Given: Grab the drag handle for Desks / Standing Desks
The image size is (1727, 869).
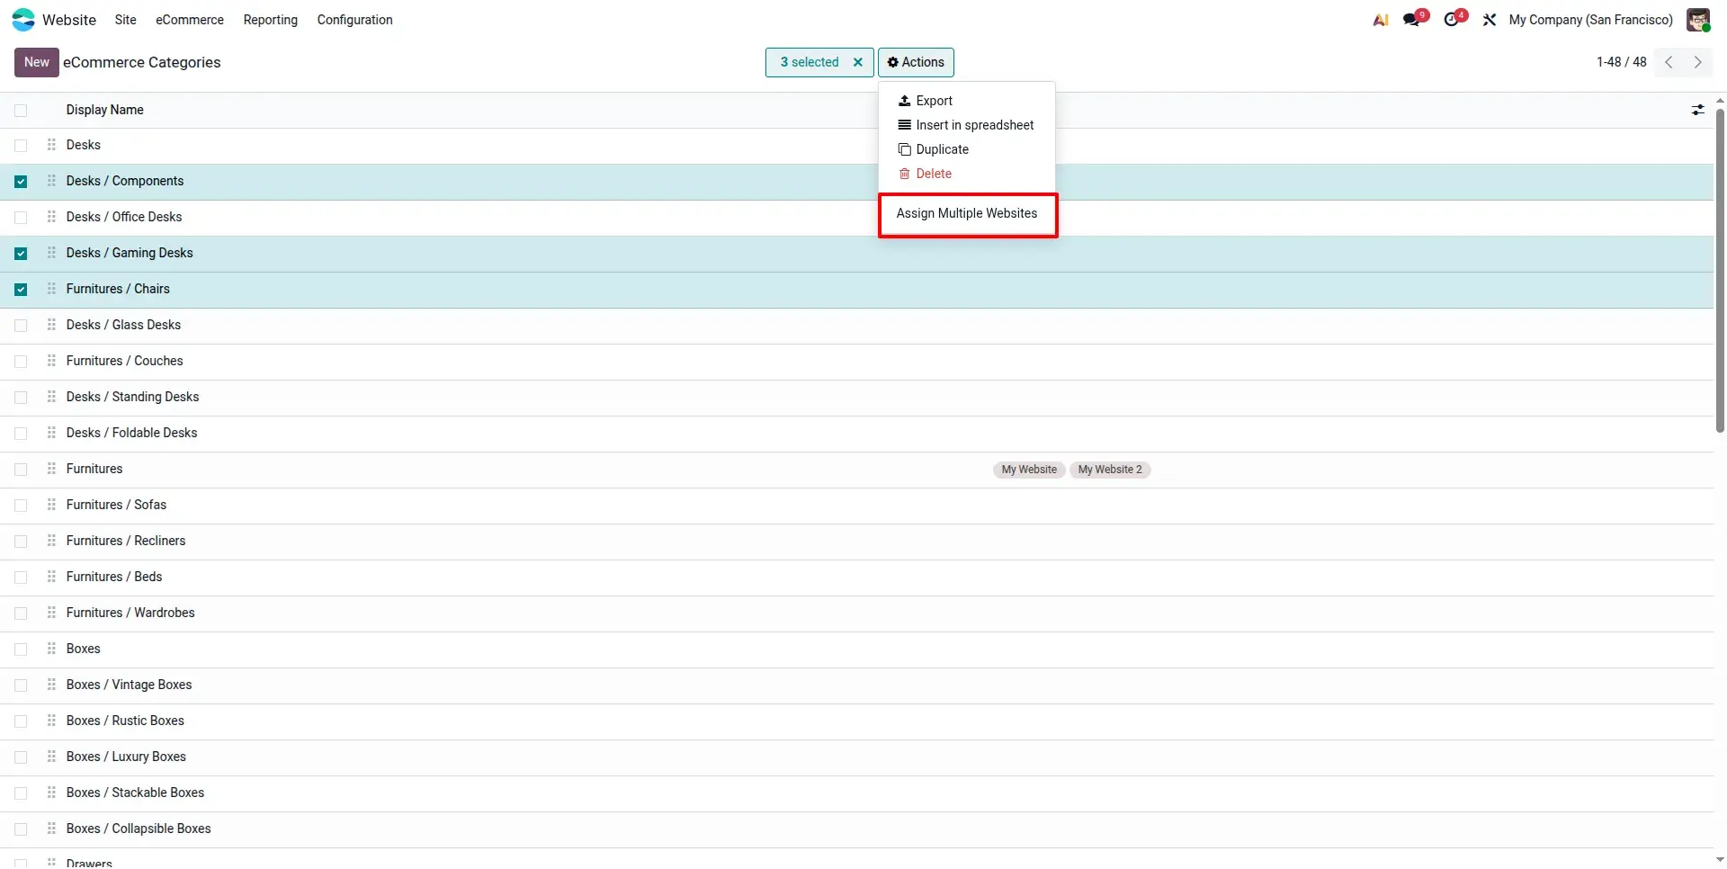Looking at the screenshot, I should click(51, 397).
